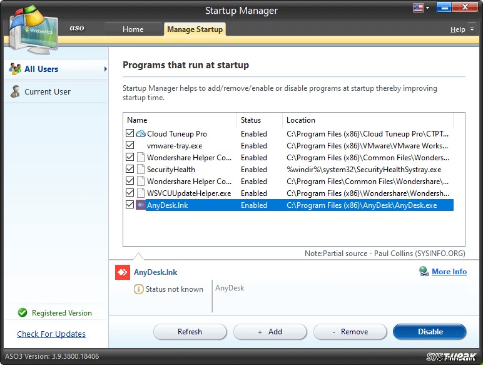Click the ASO3 Version status bar text
This screenshot has width=483, height=365.
[52, 356]
